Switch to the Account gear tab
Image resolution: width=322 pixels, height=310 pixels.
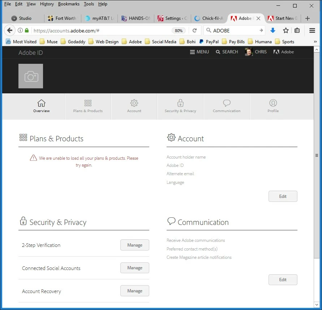[x=134, y=106]
